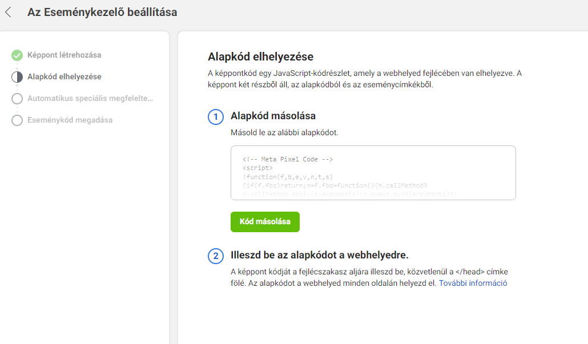
Task: Click inside the Meta Pixel code box
Action: pyautogui.click(x=373, y=173)
